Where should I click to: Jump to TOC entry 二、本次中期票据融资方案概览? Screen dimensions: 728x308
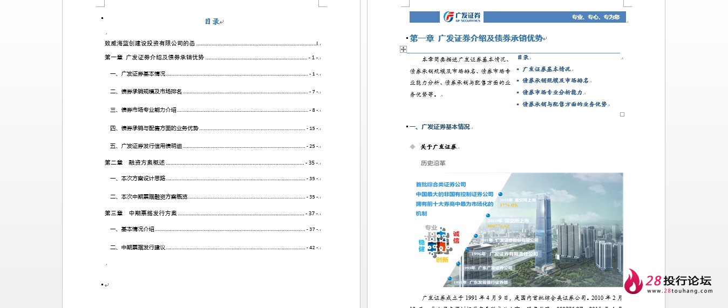click(215, 197)
